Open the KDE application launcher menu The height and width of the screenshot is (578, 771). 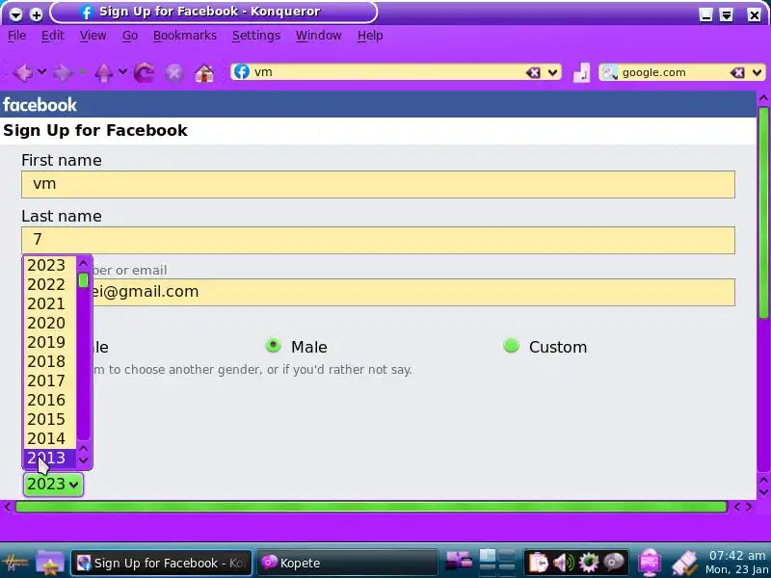pyautogui.click(x=15, y=563)
